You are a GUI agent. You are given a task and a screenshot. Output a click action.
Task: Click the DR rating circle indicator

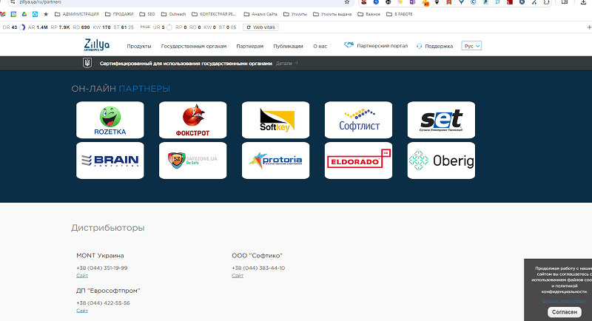[22, 27]
